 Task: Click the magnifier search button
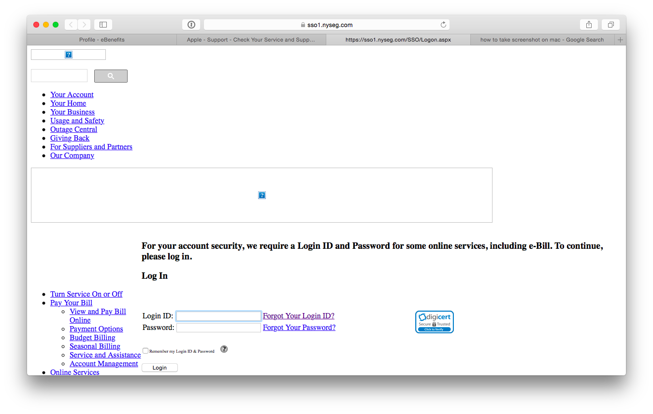pos(111,76)
